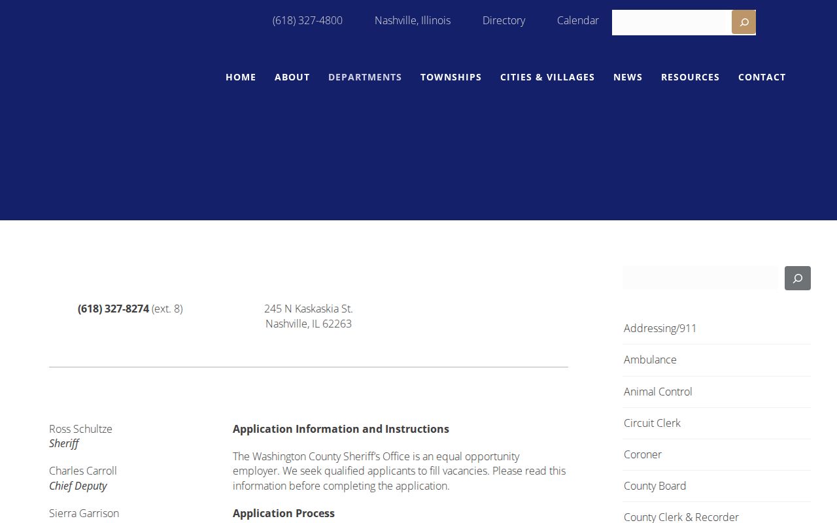Call the (618) 327-4800 header phone link

[307, 20]
